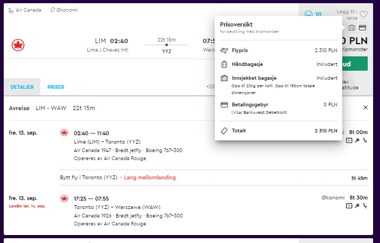Click the 'Flypris 2 310 PLN' amount
The height and width of the screenshot is (243, 380).
pos(326,51)
